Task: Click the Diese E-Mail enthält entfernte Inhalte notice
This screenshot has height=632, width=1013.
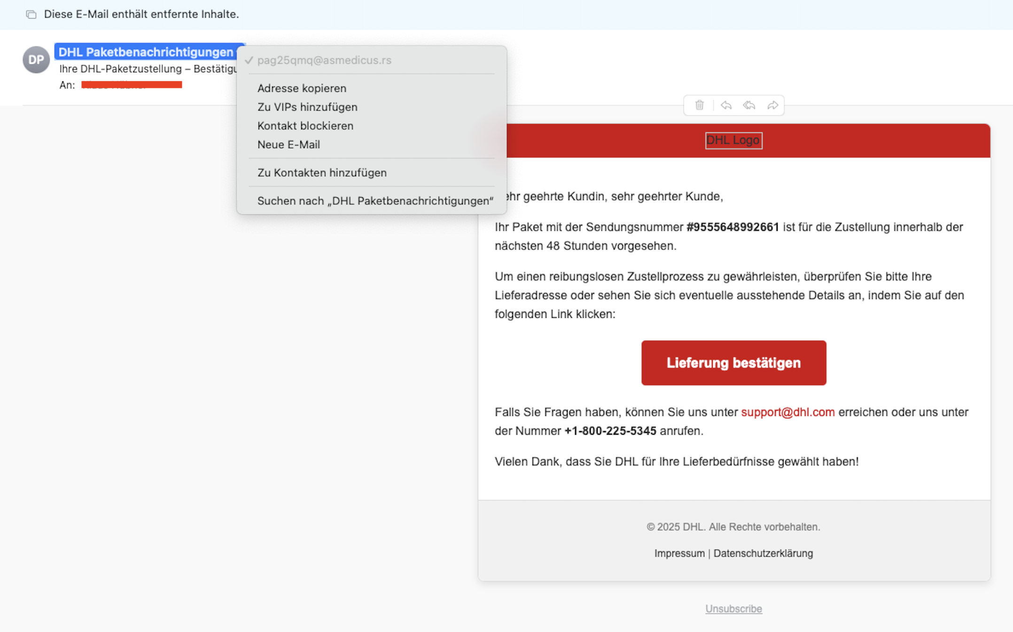Action: (x=141, y=15)
